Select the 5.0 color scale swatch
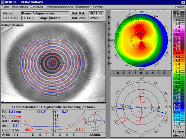Image resolution: width=186 pixels, height=139 pixels. tap(179, 23)
